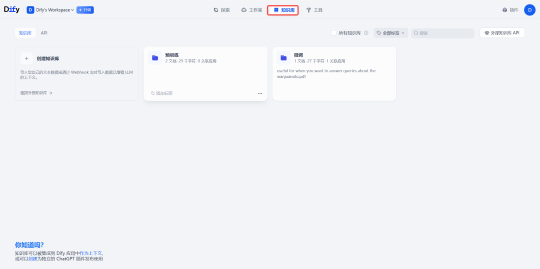Click the 预训练 folder icon

155,58
